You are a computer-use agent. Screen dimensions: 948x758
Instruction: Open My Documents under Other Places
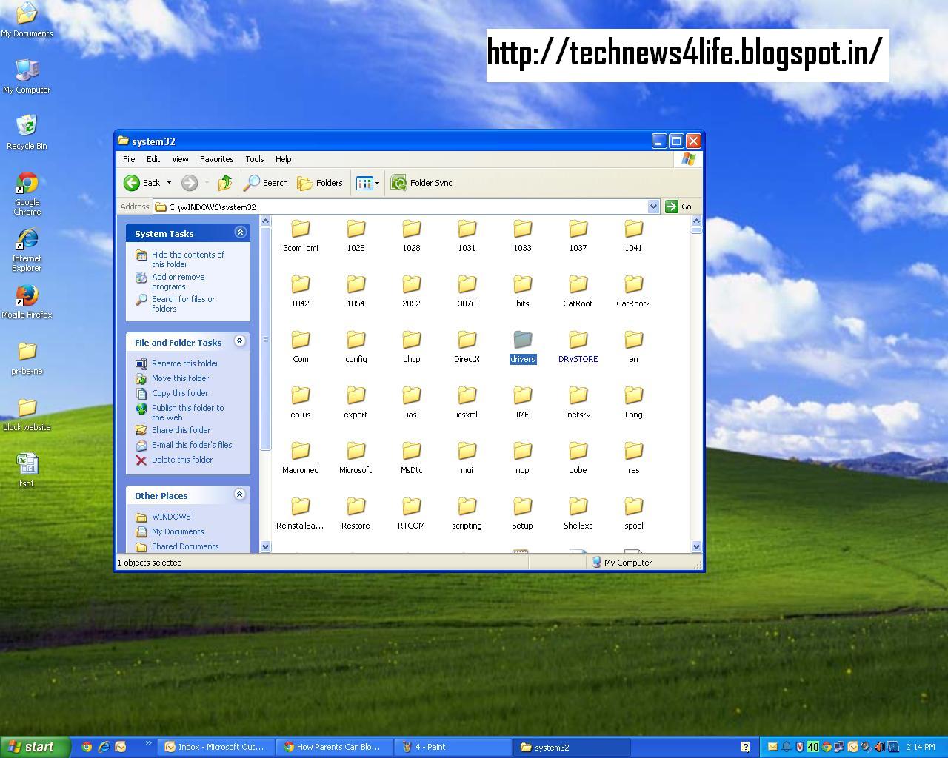coord(178,531)
